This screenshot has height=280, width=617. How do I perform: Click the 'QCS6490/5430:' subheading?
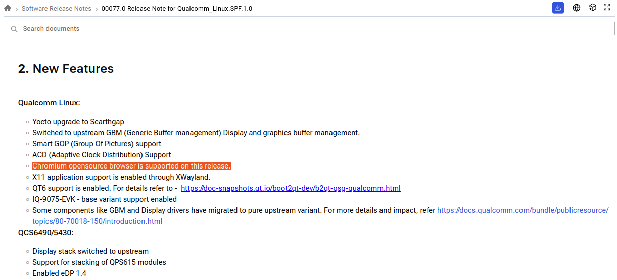point(46,233)
